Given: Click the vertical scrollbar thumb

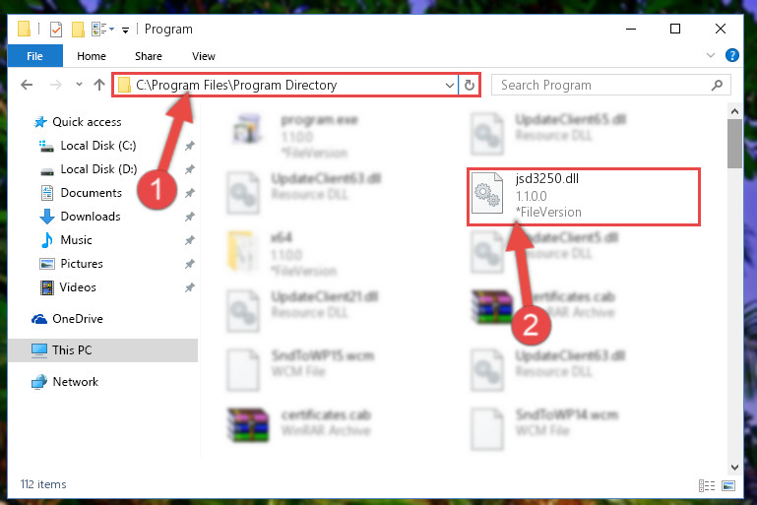Looking at the screenshot, I should (734, 144).
